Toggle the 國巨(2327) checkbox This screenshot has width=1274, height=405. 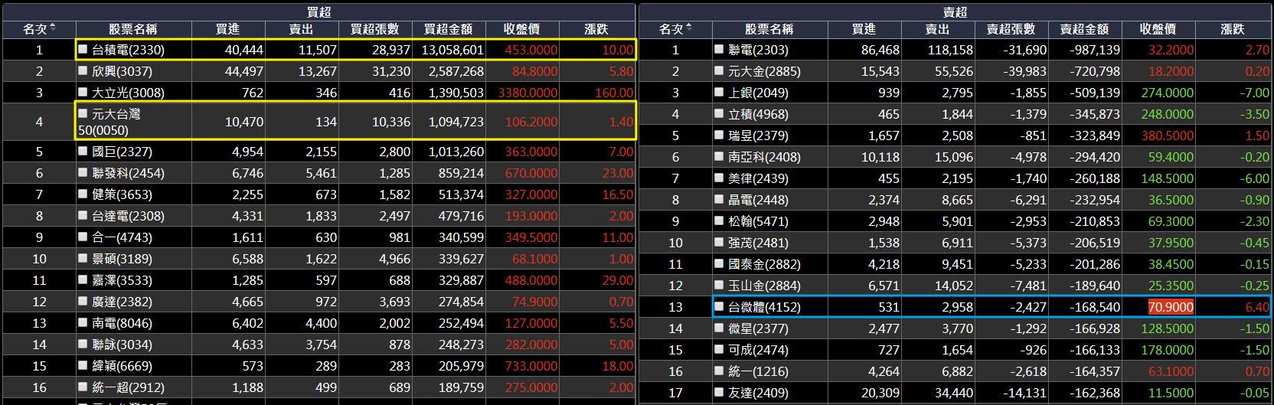pyautogui.click(x=83, y=151)
